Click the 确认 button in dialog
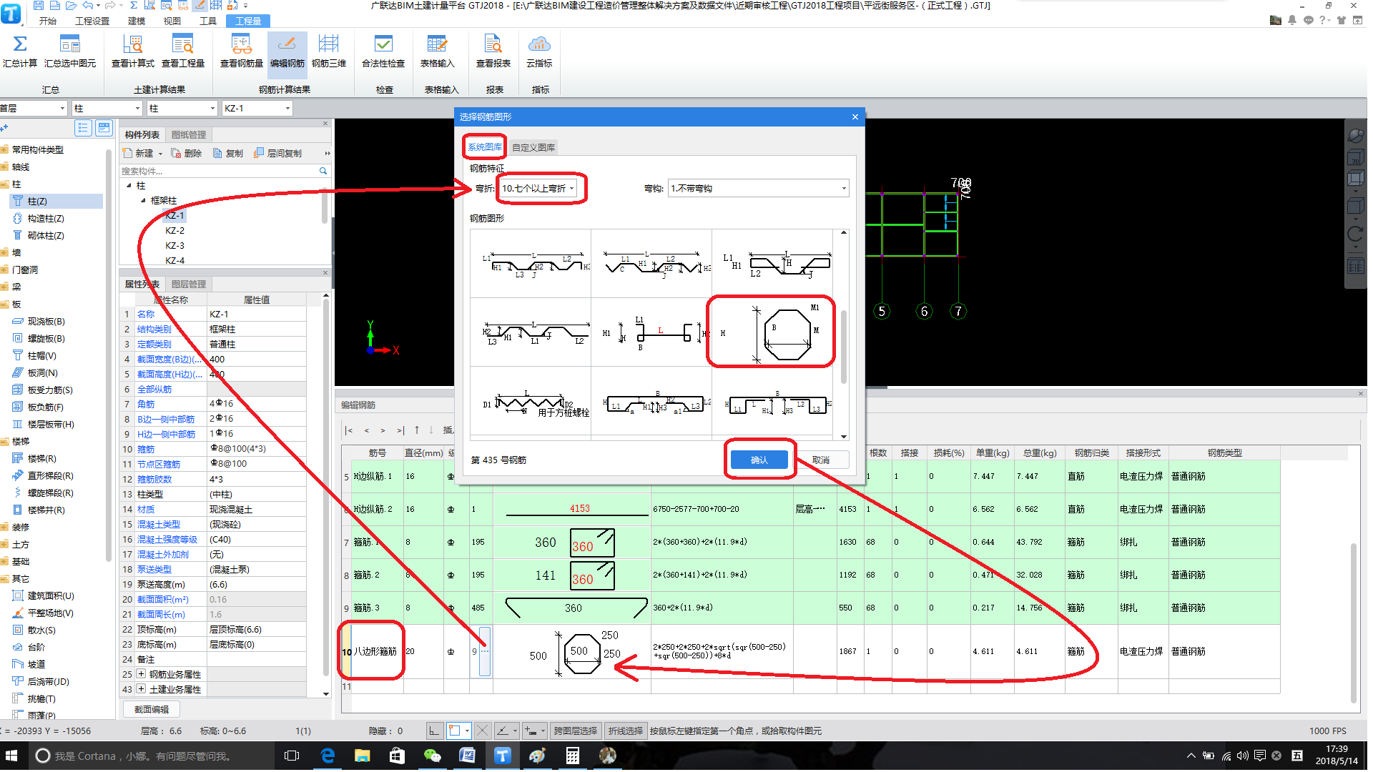Viewport: 1373px width, 772px height. point(759,460)
